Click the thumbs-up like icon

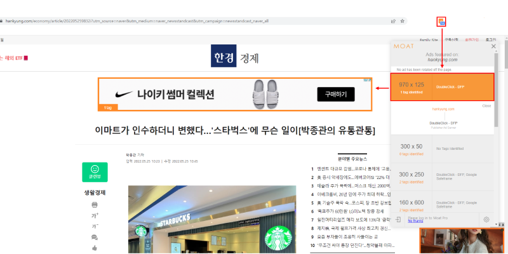[x=95, y=248]
